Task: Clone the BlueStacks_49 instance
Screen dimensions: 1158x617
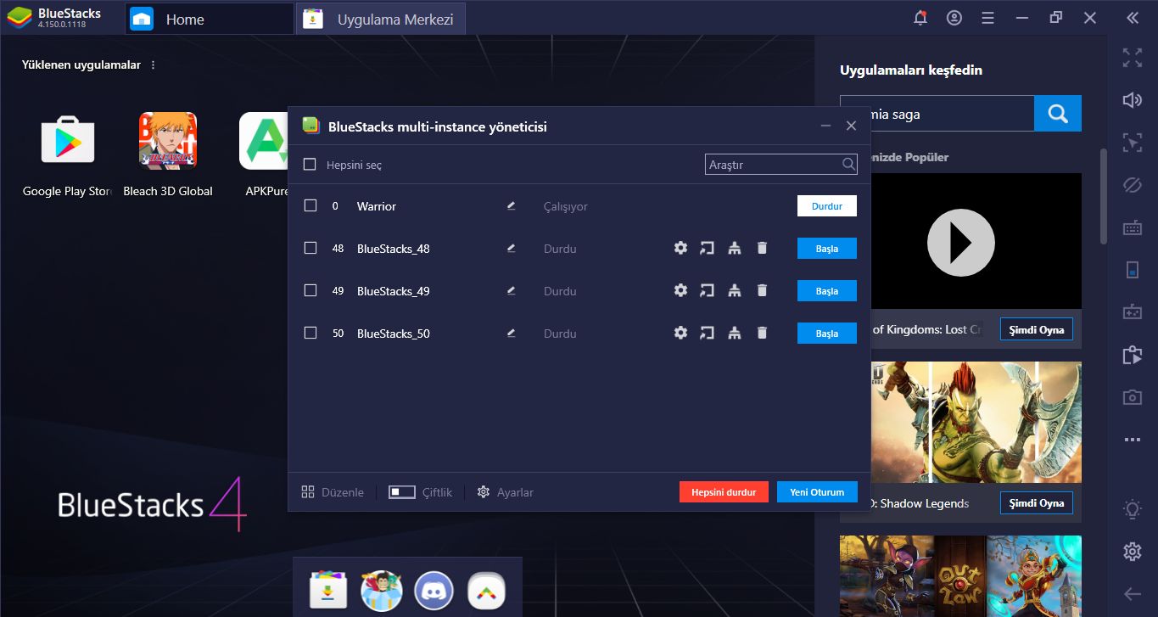Action: click(x=735, y=290)
